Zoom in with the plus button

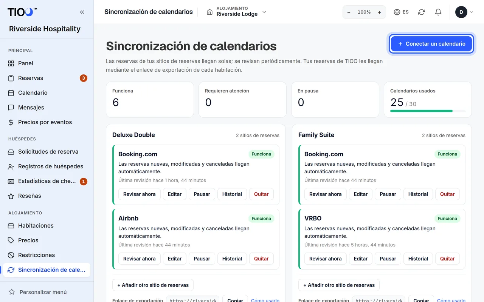[x=380, y=12]
